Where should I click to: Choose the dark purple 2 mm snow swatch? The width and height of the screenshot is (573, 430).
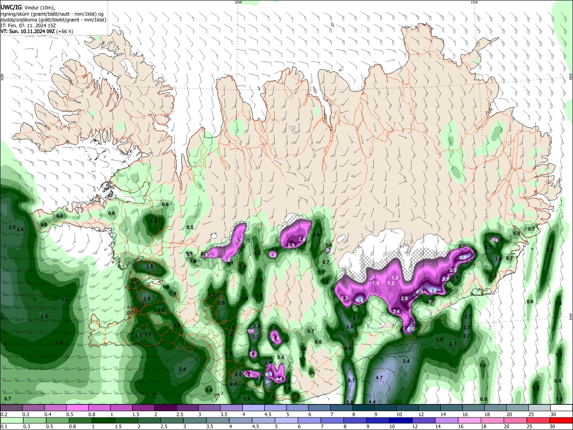165,408
